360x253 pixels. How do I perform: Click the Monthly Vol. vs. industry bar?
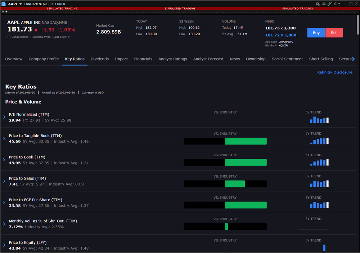click(225, 227)
